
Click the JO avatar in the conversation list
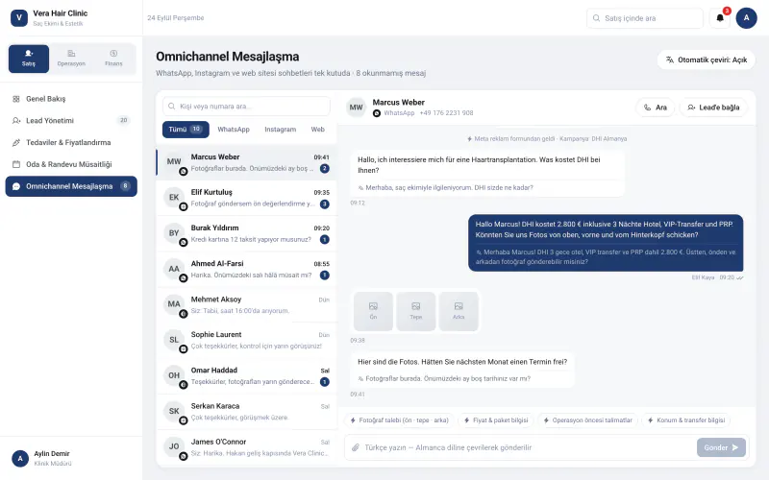(174, 446)
